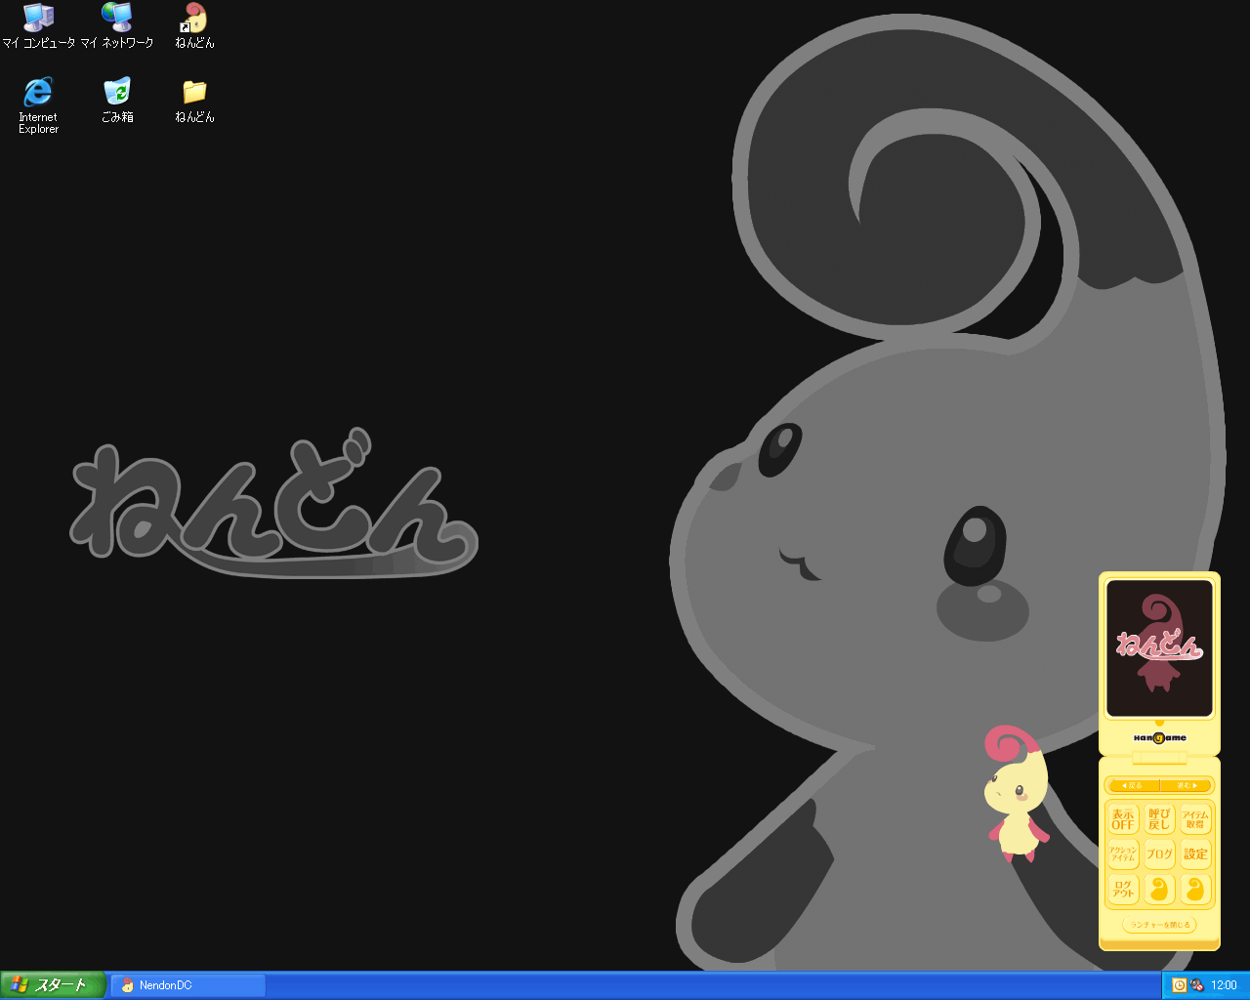Launch the ねんどん application shortcut icon
1250x1000 pixels.
(194, 18)
